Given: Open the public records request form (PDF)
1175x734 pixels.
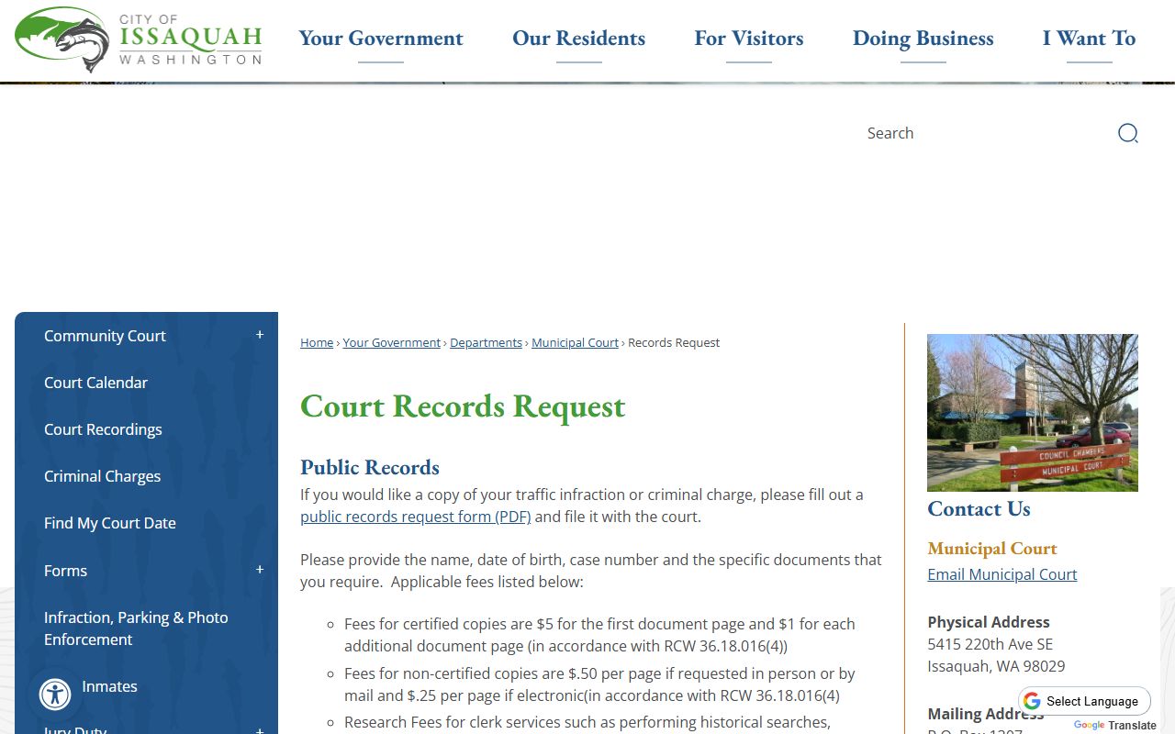Looking at the screenshot, I should 416,517.
